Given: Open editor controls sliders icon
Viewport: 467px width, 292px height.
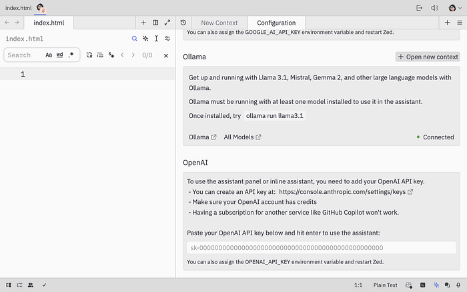Looking at the screenshot, I should 167,39.
